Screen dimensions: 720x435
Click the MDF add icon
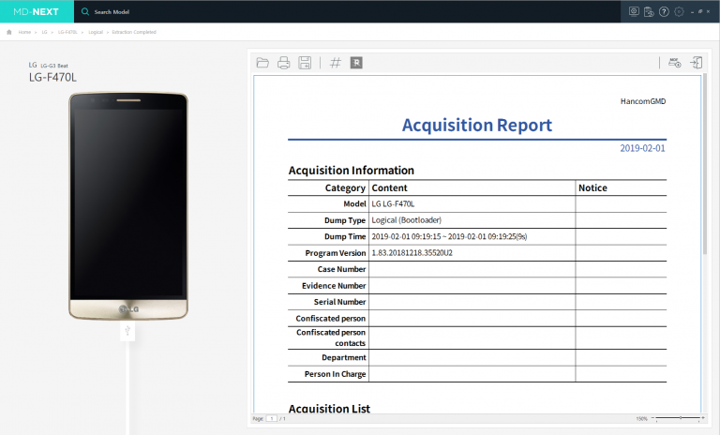674,63
